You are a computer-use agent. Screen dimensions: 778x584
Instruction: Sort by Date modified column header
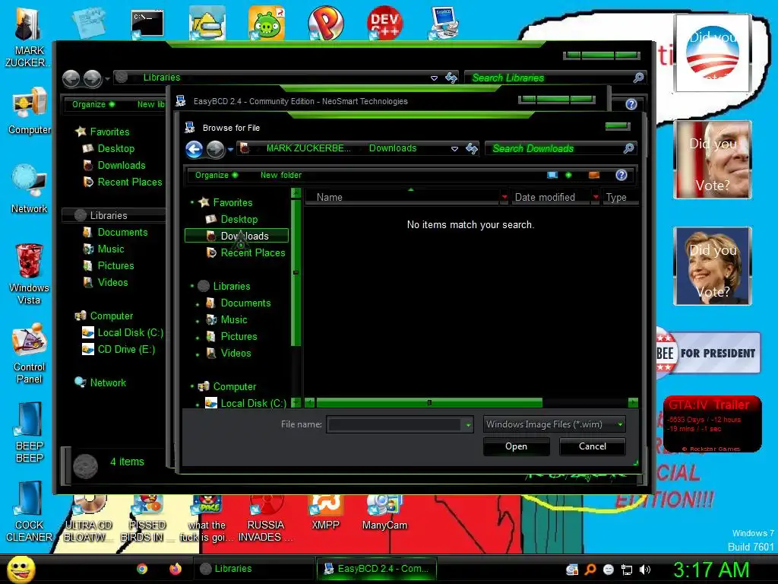(x=551, y=197)
